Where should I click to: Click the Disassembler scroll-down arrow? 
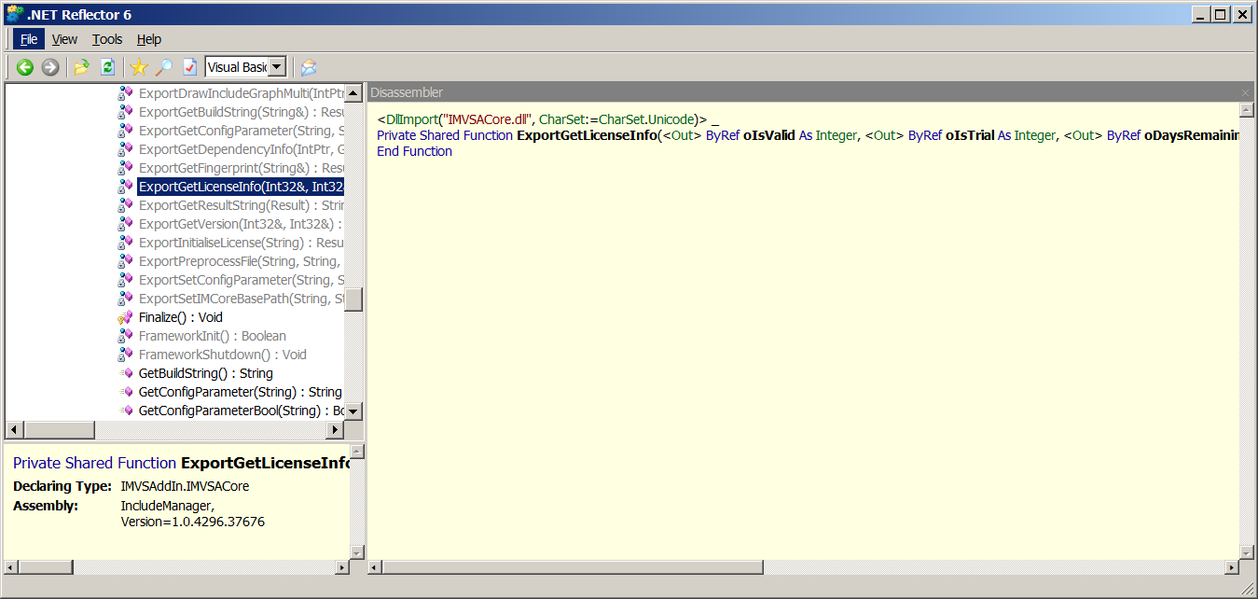coord(1246,551)
